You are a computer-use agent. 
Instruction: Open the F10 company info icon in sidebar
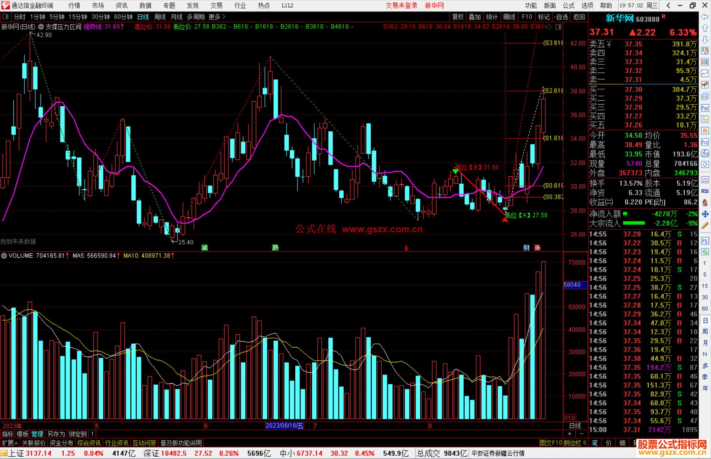point(705,108)
